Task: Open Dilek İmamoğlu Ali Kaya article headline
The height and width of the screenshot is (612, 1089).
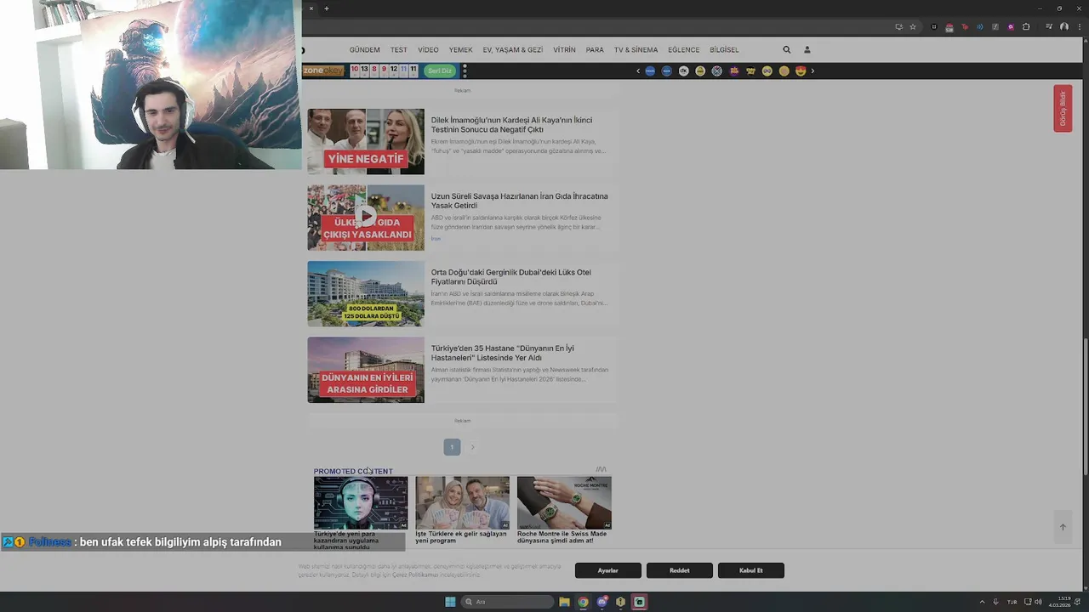Action: 511,125
